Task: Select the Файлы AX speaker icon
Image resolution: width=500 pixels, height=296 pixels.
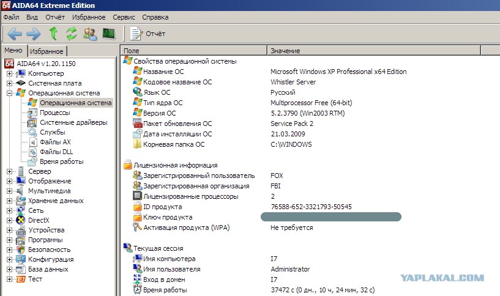Action: [32, 142]
